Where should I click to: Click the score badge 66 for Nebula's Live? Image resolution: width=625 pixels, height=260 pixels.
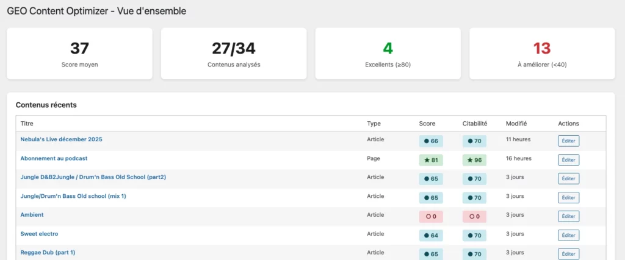(x=431, y=141)
